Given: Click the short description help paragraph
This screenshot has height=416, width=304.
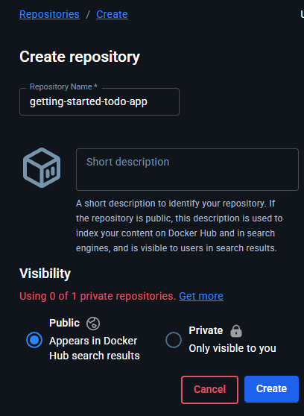Looking at the screenshot, I should click(180, 226).
